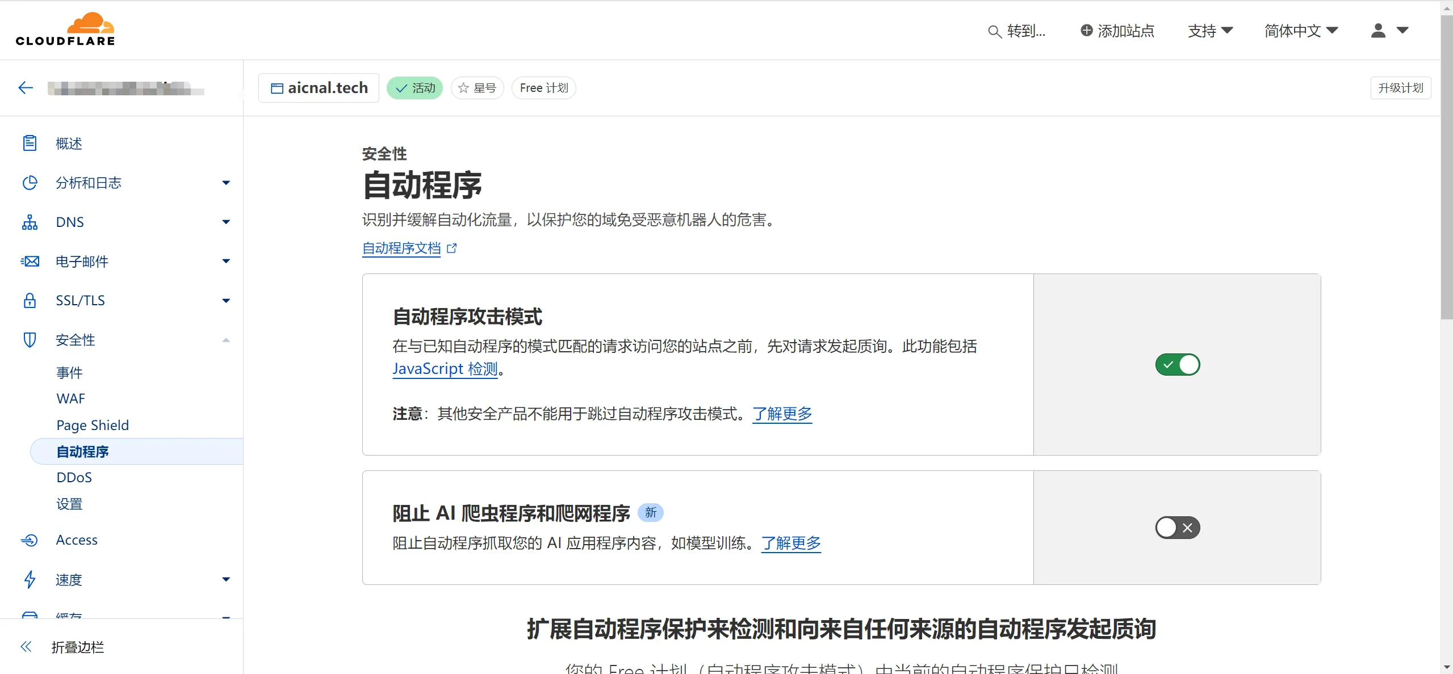Screen dimensions: 1453x674
Task: Toggle the 星号 star for site
Action: click(x=477, y=88)
